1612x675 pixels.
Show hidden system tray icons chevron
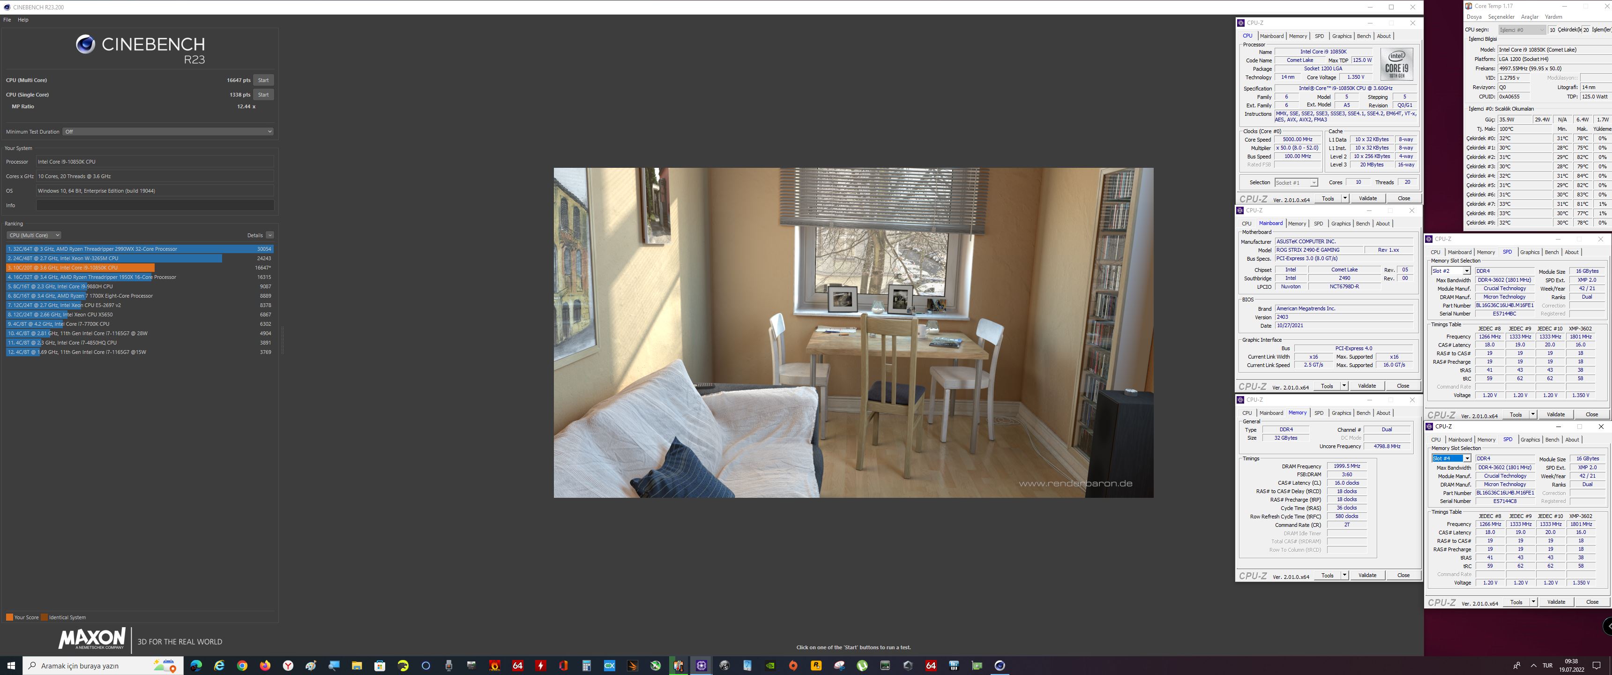pyautogui.click(x=1533, y=666)
